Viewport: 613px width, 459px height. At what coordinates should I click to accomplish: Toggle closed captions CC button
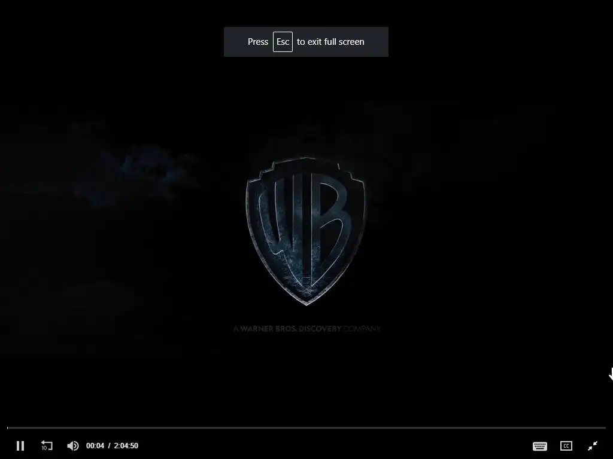[x=566, y=446]
